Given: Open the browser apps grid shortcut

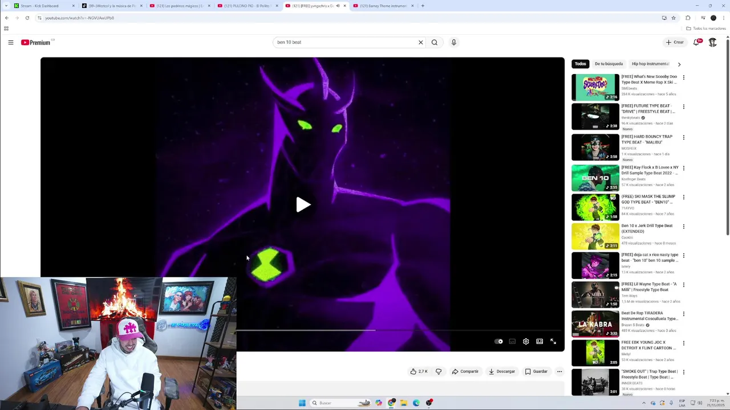Looking at the screenshot, I should click(6, 28).
